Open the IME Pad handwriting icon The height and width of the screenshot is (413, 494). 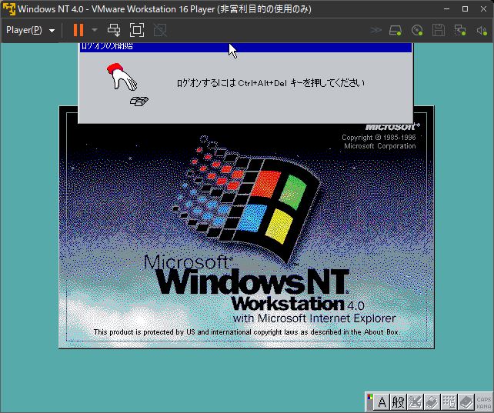click(416, 402)
